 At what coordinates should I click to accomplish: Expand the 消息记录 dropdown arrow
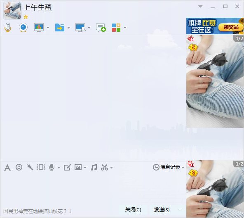tap(183, 168)
